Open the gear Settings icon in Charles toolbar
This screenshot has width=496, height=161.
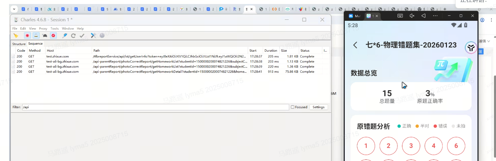pos(102,35)
